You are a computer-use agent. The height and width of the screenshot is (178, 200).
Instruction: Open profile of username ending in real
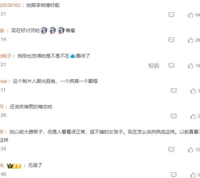click(3, 81)
